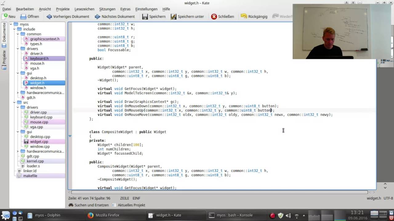Create a new document with Neu
The image size is (394, 221).
[x=9, y=17]
